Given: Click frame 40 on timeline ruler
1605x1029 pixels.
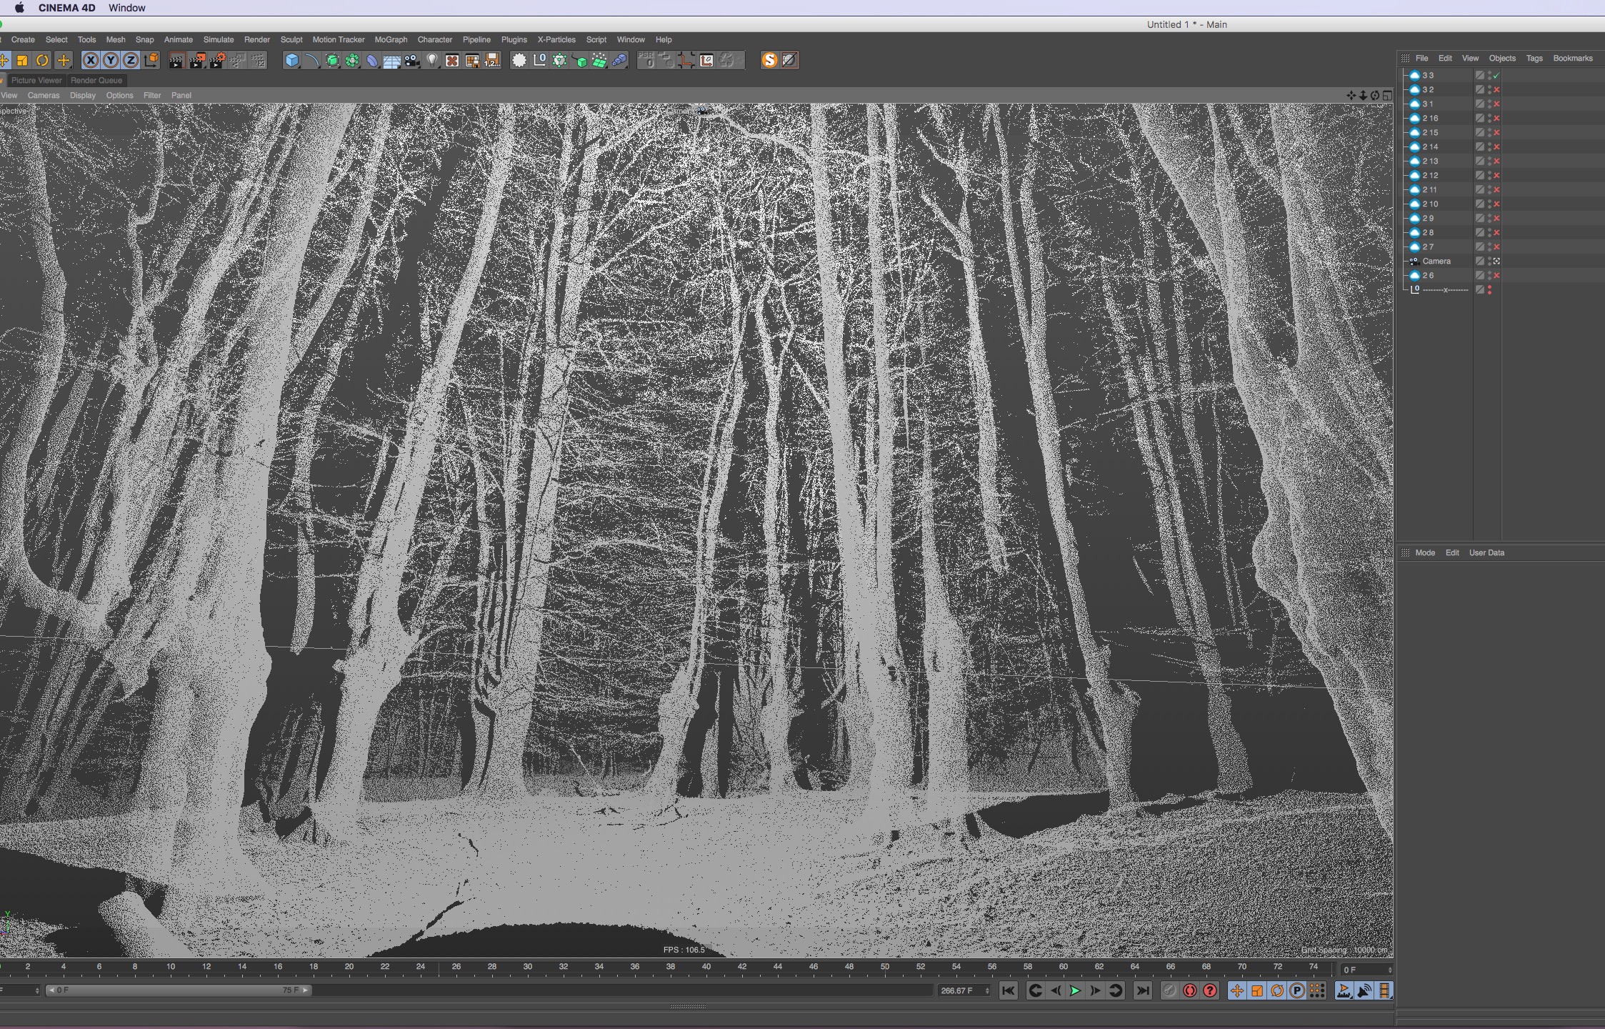Looking at the screenshot, I should [706, 967].
